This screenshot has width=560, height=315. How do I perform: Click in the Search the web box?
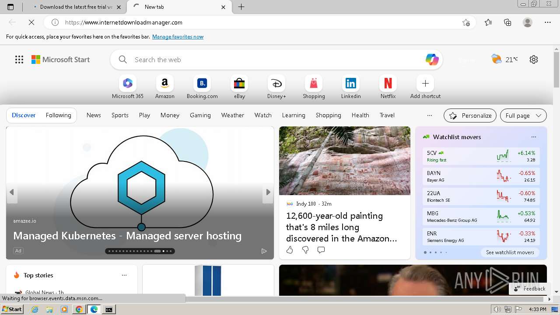(x=276, y=59)
